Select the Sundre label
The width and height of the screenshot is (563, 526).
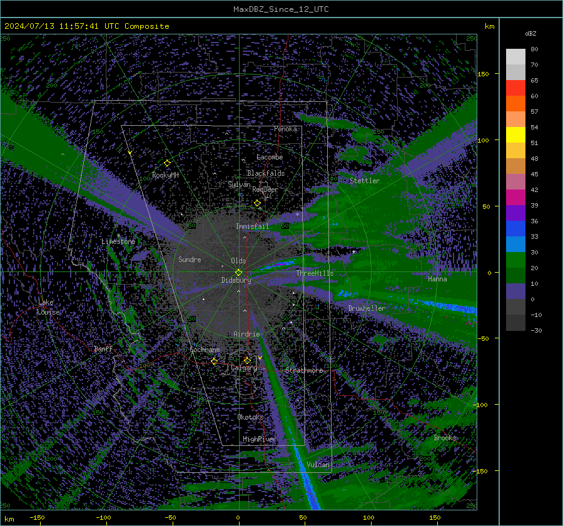190,259
